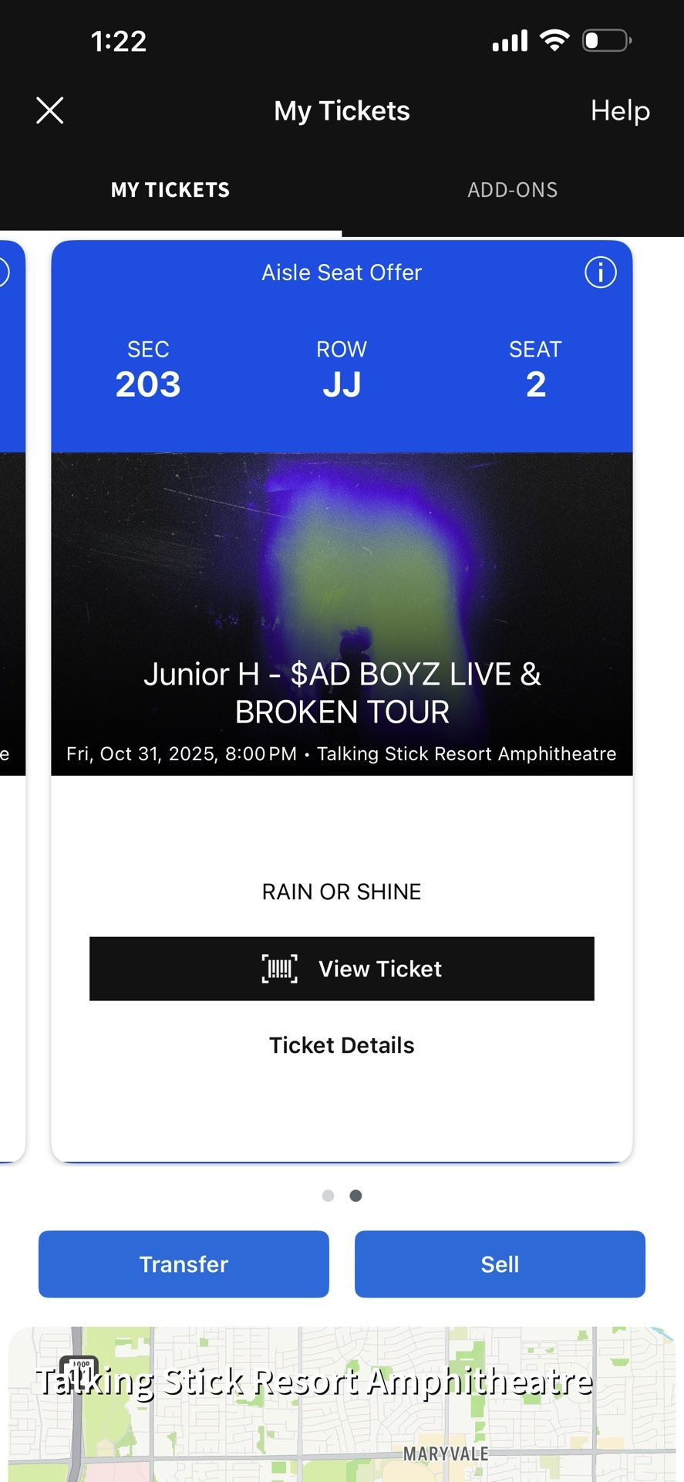Tap the Loop 101 highway shield on map
Screen dimensions: 684x1482
tap(79, 1368)
